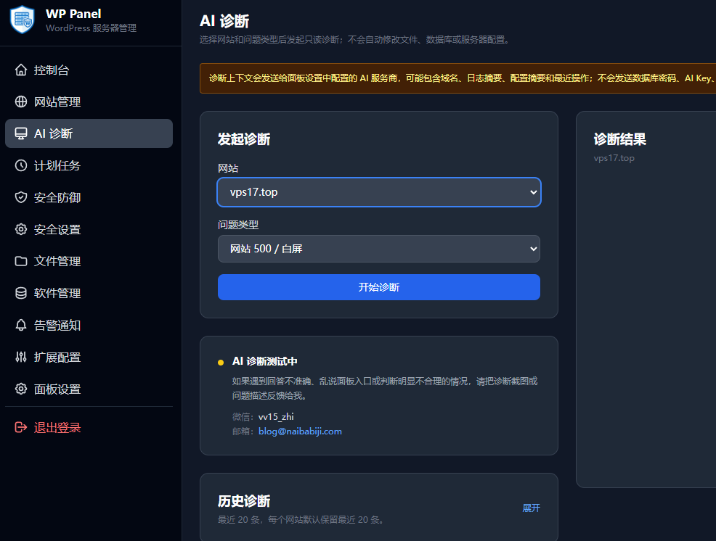This screenshot has width=716, height=541.
Task: Open the 控制台 dashboard menu item
Action: [89, 70]
